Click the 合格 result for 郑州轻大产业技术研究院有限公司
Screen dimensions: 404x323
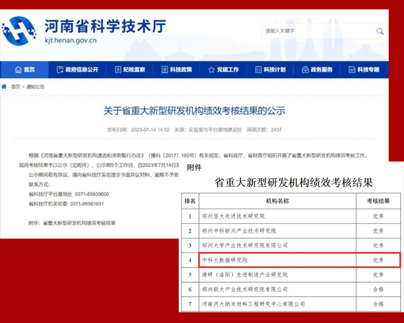click(x=378, y=289)
